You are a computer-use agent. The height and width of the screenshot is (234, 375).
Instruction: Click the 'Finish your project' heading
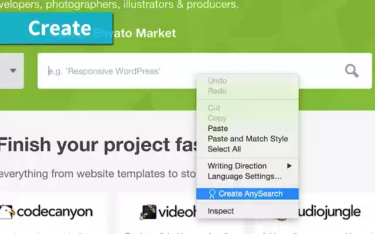(98, 145)
